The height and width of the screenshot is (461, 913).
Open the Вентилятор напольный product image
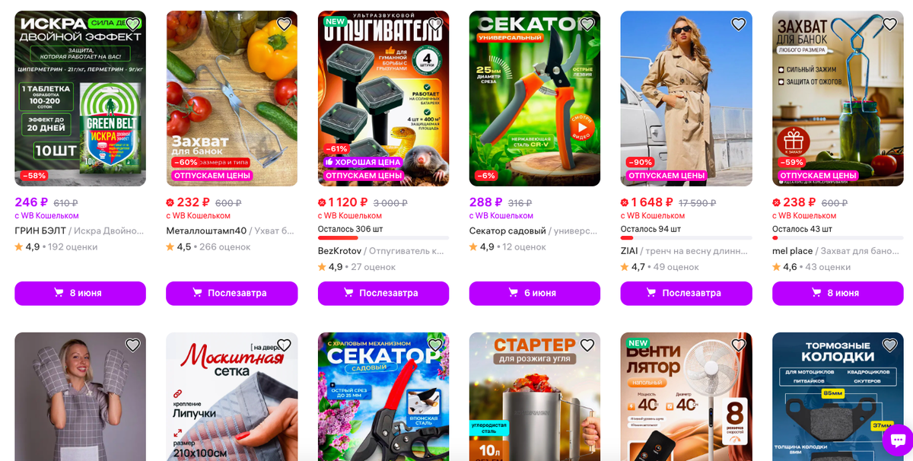(x=686, y=396)
